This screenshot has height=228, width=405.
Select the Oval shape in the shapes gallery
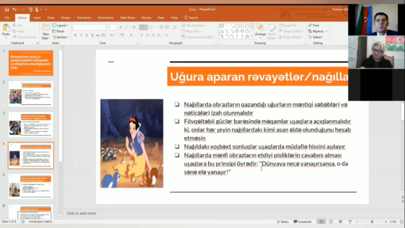point(242,26)
